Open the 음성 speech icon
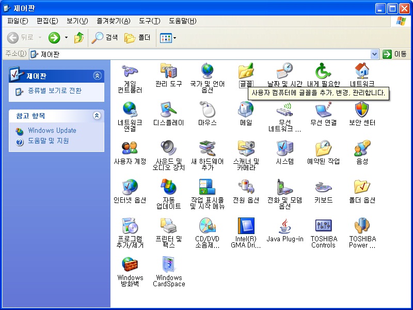413x310 pixels. (362, 148)
